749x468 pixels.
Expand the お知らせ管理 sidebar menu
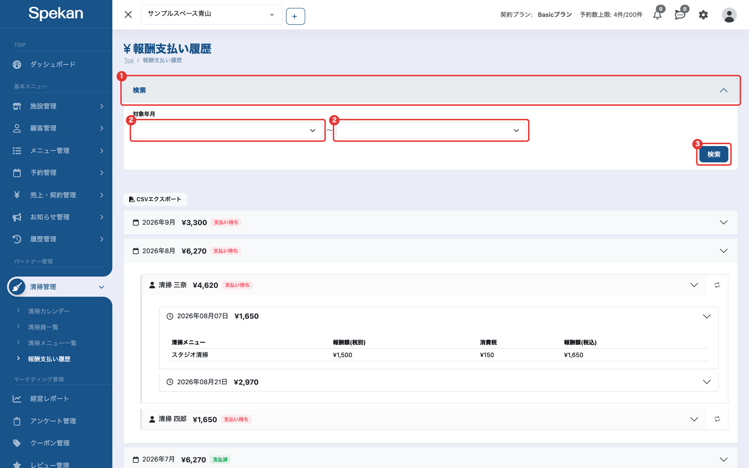(x=56, y=217)
